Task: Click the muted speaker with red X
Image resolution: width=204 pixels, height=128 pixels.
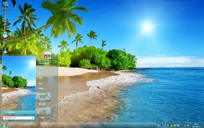Action: [188, 126]
